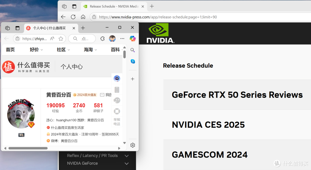The width and height of the screenshot is (311, 170).
Task: Open Skype icon in Edge sidebar
Action: [x=133, y=61]
